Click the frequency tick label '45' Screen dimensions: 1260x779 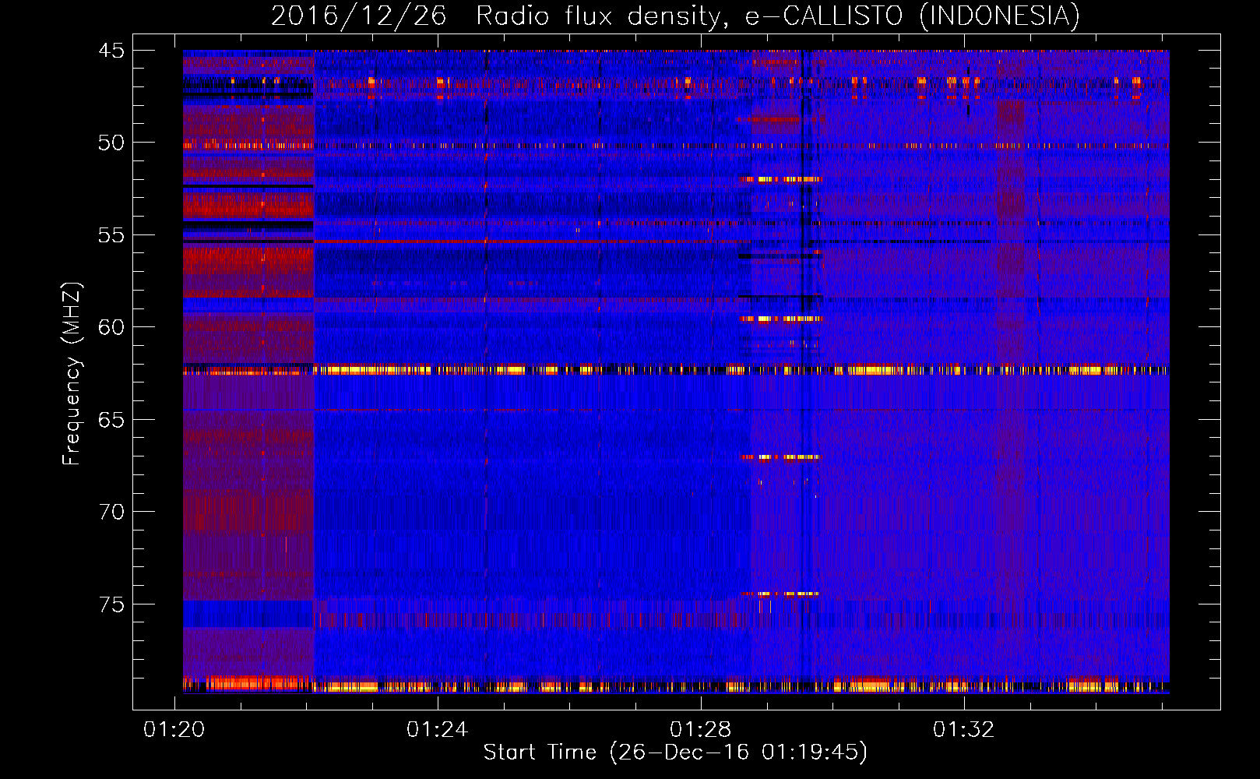click(111, 51)
